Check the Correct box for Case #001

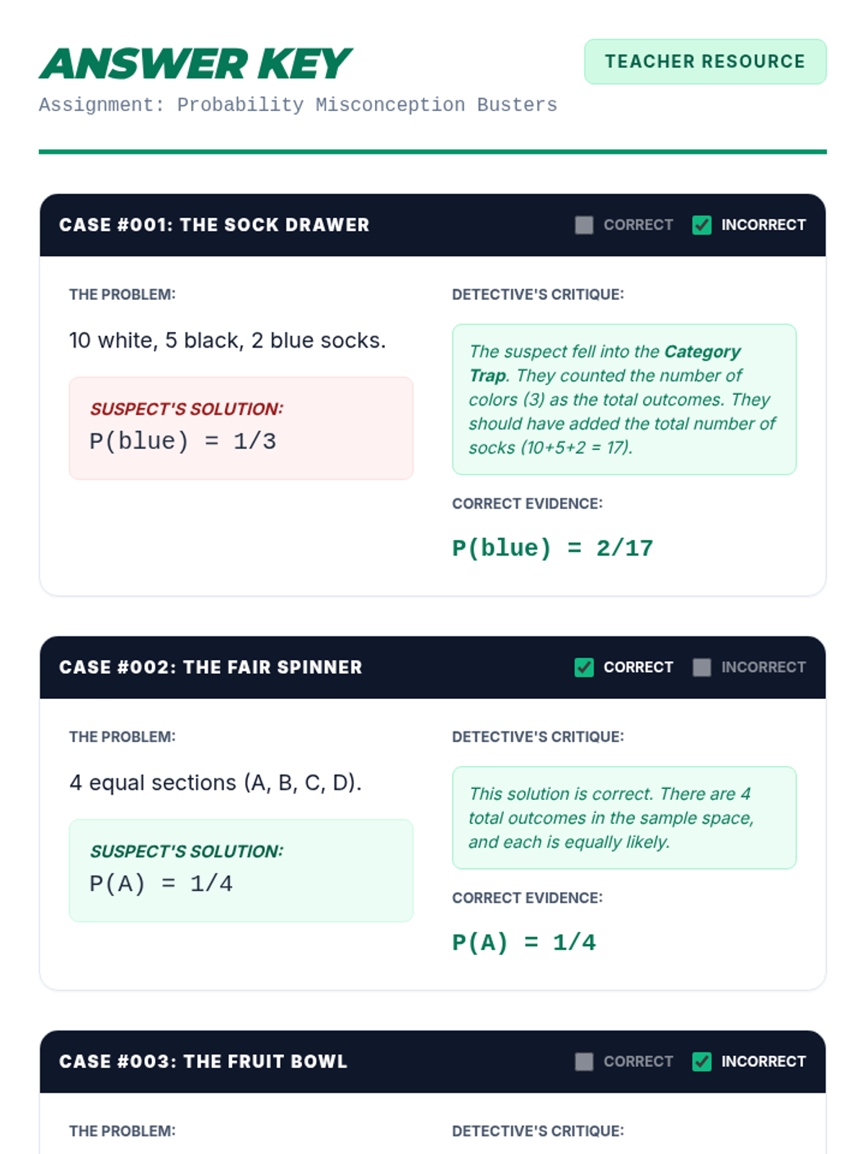click(584, 225)
